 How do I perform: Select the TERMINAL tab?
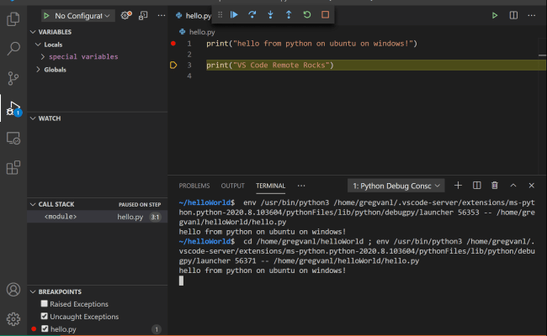tap(271, 186)
